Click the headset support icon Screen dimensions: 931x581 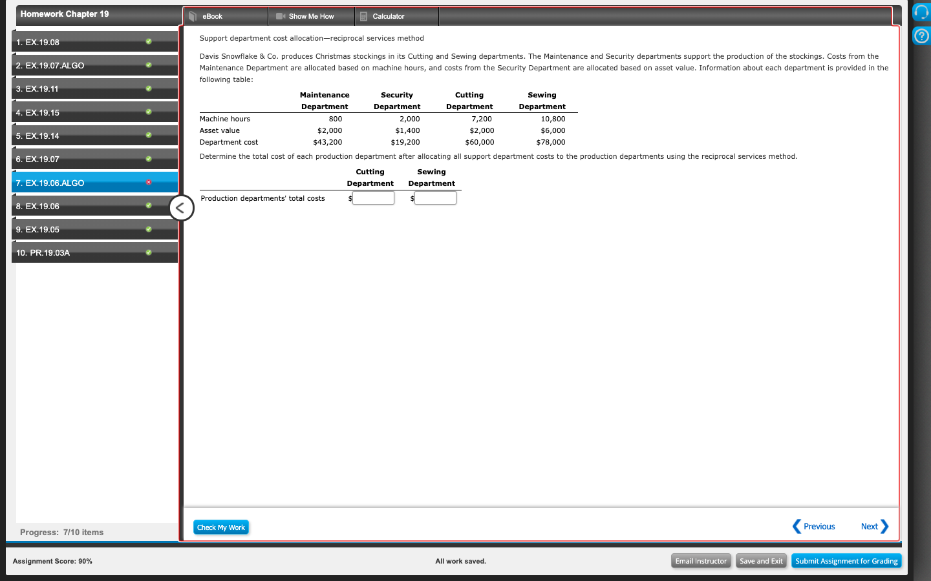(x=921, y=11)
